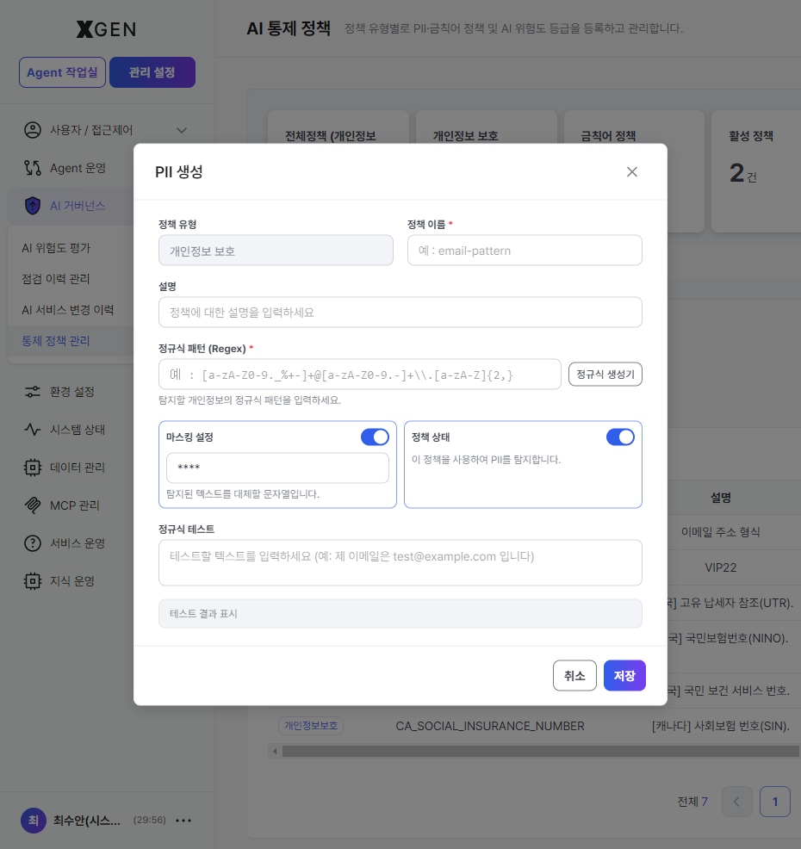Open 점검 이력 관리 menu item
The height and width of the screenshot is (849, 801).
tap(56, 279)
